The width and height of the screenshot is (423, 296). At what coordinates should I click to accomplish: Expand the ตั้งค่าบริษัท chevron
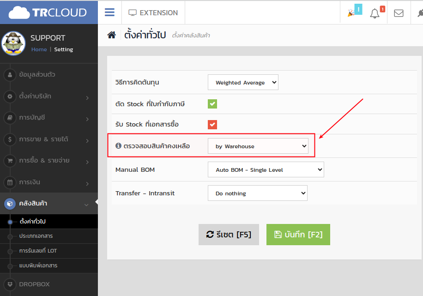[x=87, y=98]
